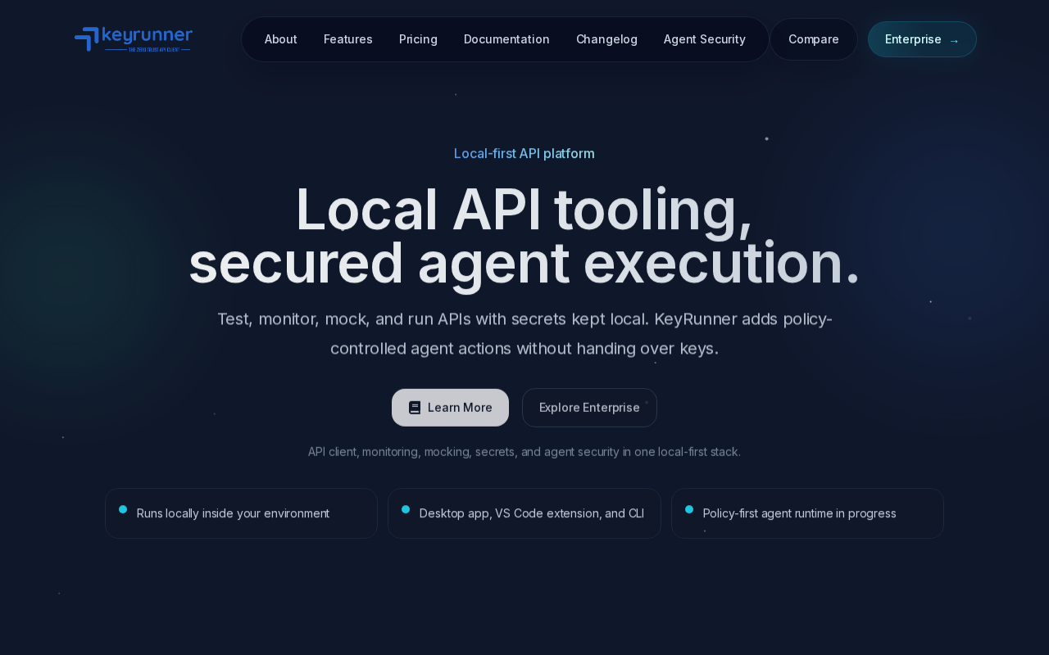
Task: Click the Explore Enterprise button
Action: click(x=589, y=408)
